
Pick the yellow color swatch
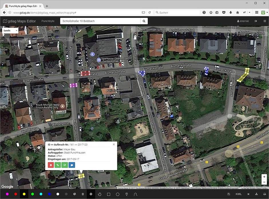point(24,194)
